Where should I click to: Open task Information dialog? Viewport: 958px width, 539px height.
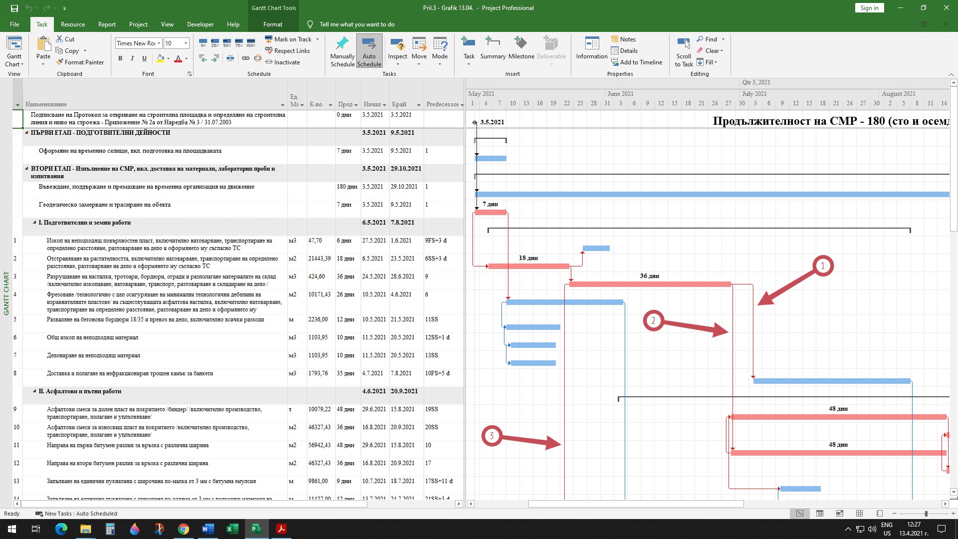[591, 47]
